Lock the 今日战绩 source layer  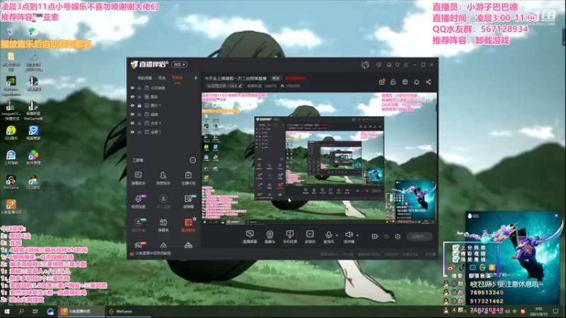139,88
